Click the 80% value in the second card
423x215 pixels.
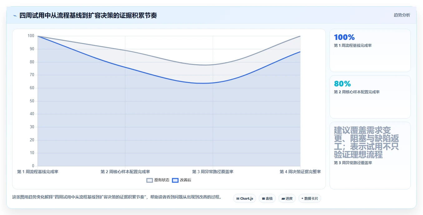[x=342, y=84]
